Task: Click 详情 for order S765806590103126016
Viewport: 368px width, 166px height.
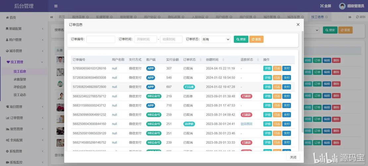Action: (x=268, y=68)
